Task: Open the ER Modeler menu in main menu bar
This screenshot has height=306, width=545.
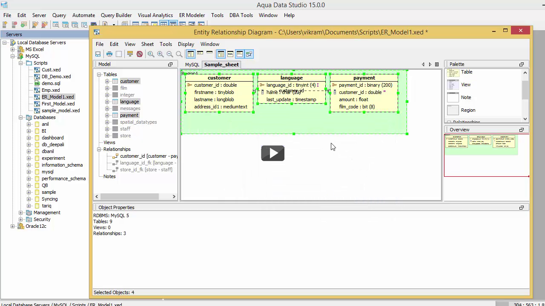Action: (x=192, y=15)
